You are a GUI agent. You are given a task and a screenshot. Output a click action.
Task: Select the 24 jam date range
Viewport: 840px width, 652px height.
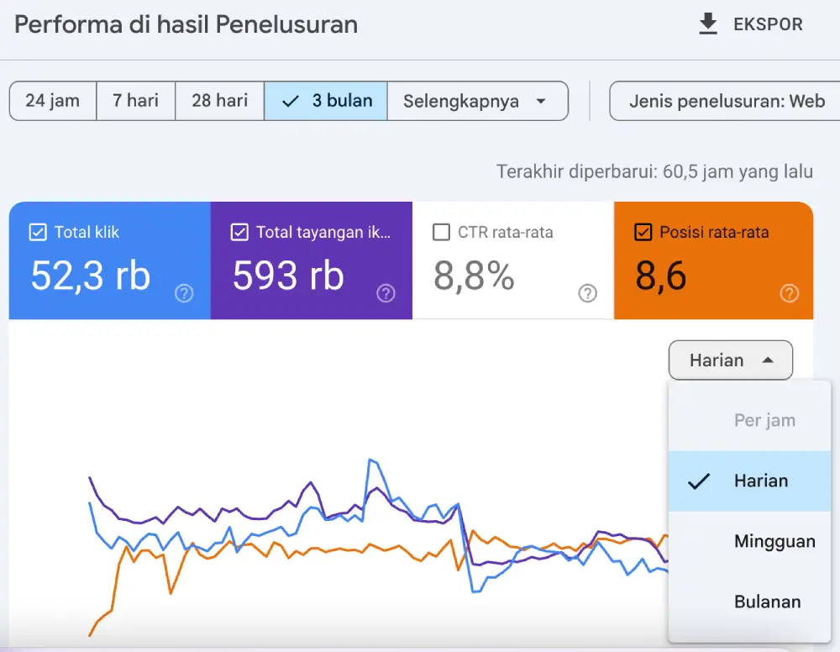52,101
